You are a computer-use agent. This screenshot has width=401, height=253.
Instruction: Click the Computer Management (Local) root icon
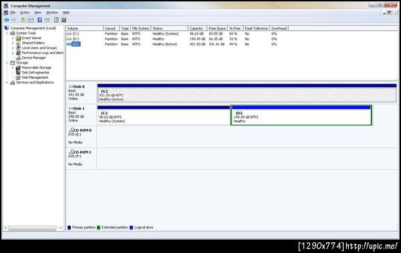coord(7,28)
